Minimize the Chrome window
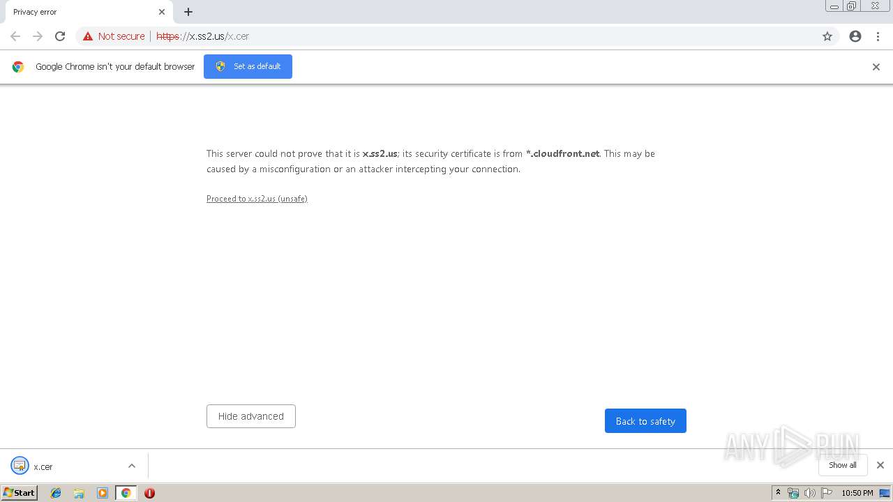Viewport: 893px width, 502px height. tap(834, 6)
